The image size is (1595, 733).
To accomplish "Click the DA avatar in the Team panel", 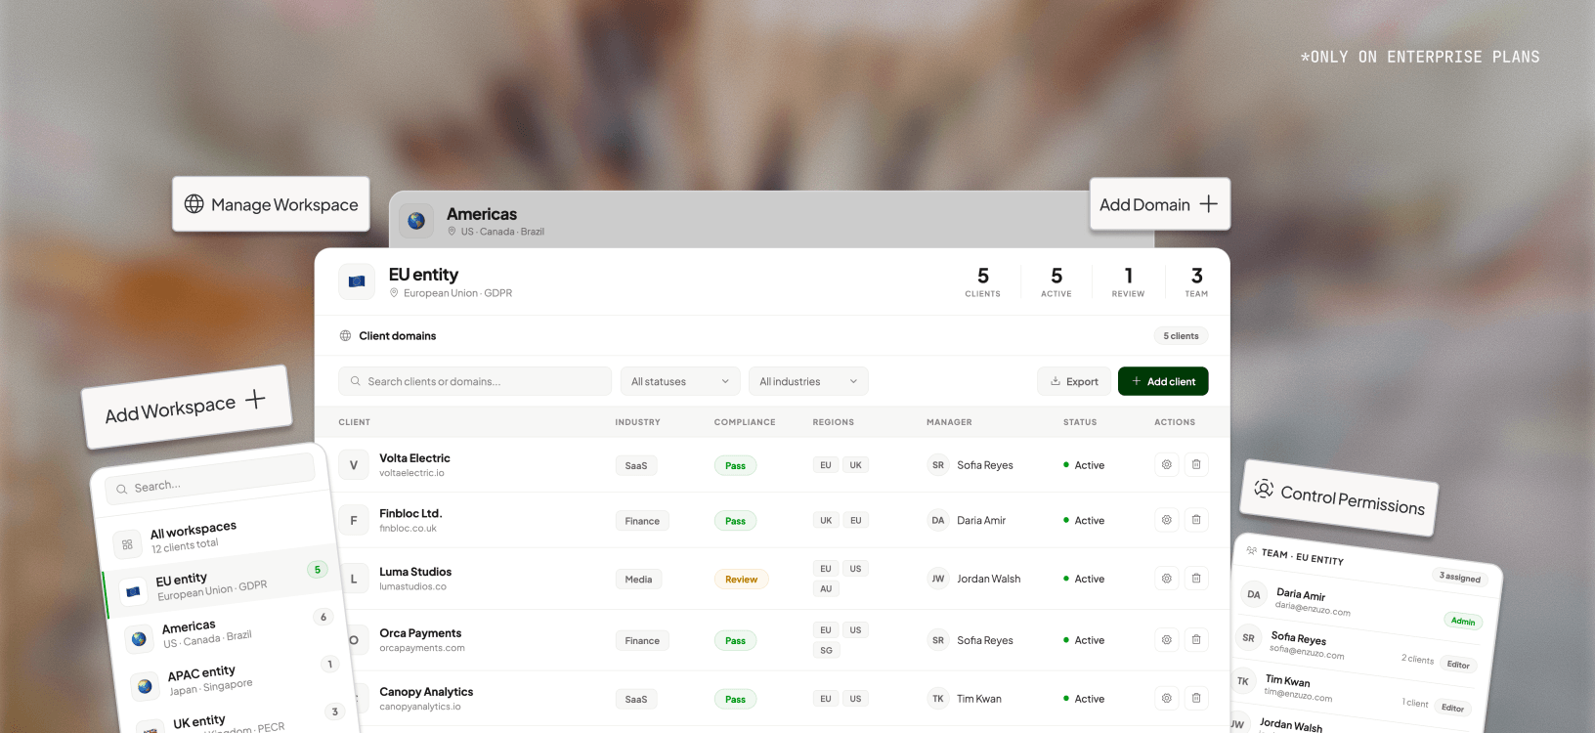I will tap(1254, 594).
